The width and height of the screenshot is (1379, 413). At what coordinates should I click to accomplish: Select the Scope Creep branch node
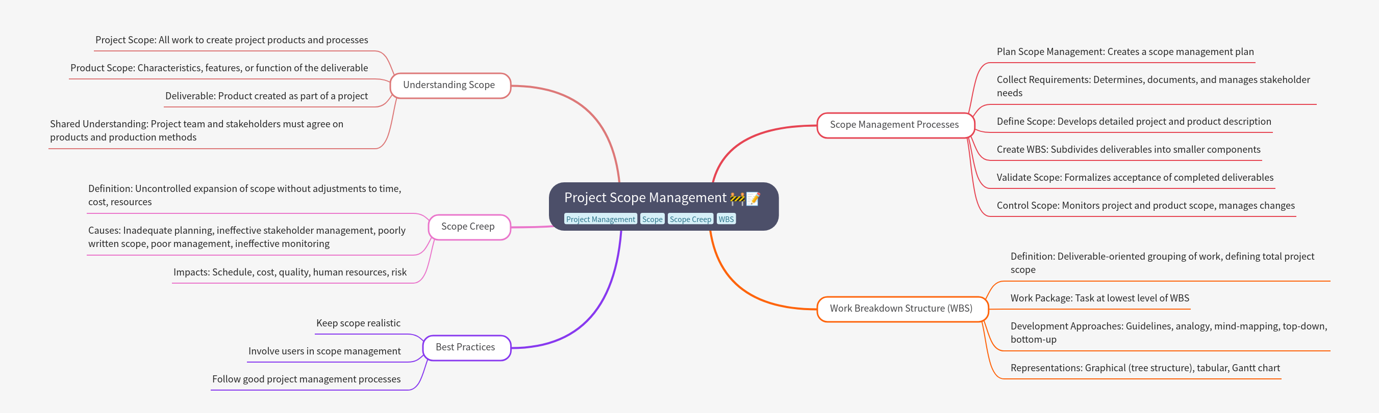(x=468, y=227)
